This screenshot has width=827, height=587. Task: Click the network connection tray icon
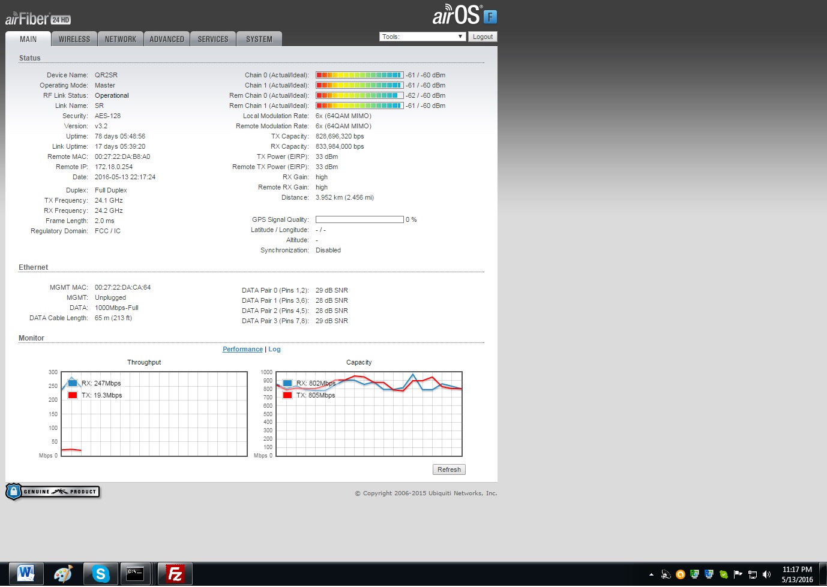(752, 574)
